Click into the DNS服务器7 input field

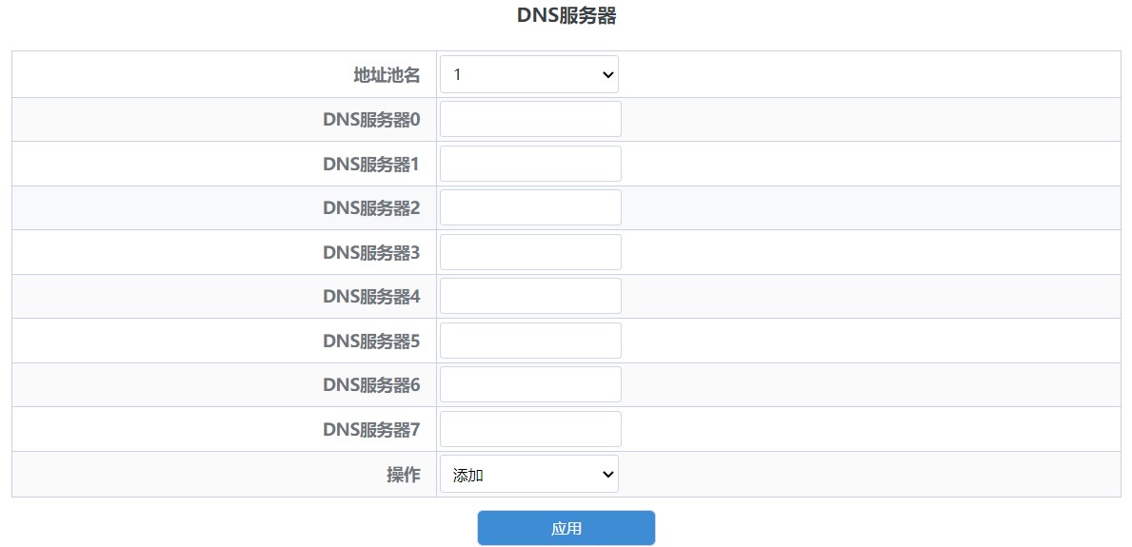click(x=530, y=429)
